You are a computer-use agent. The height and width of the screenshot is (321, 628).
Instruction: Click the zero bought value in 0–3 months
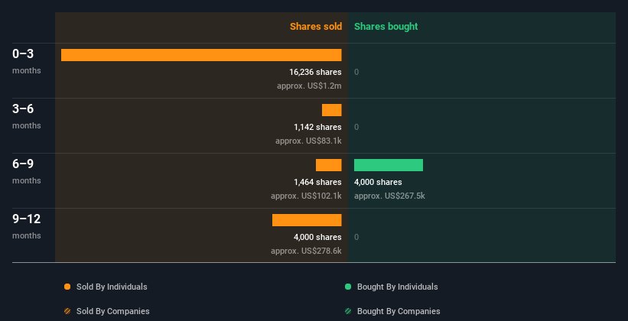356,72
